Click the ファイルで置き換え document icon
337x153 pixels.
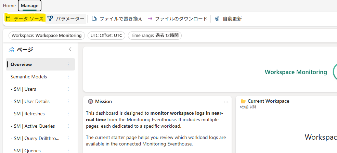[x=94, y=19]
